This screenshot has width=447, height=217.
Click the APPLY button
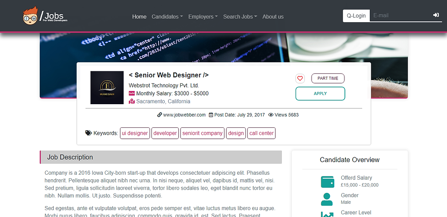tap(320, 94)
